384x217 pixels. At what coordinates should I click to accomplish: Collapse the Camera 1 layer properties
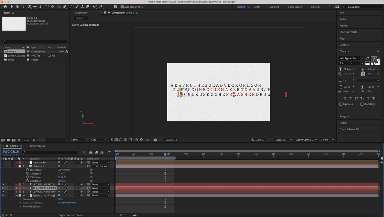click(17, 166)
